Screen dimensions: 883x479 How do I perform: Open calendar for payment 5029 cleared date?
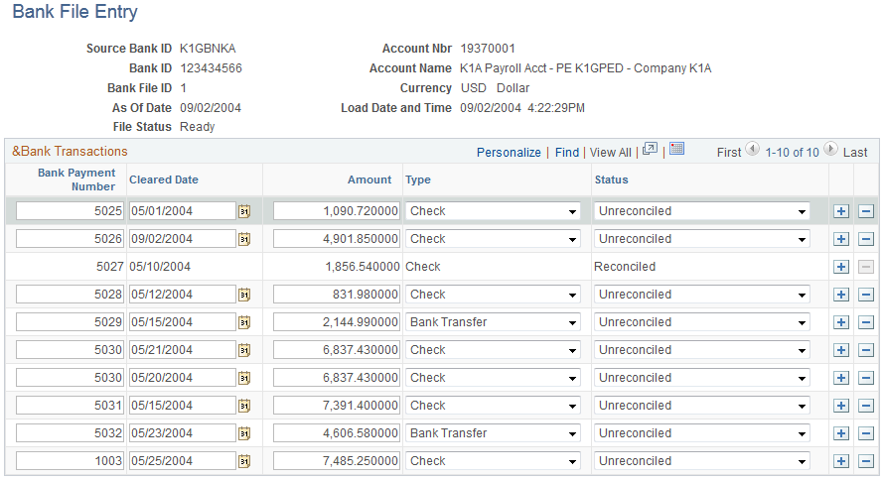point(244,322)
